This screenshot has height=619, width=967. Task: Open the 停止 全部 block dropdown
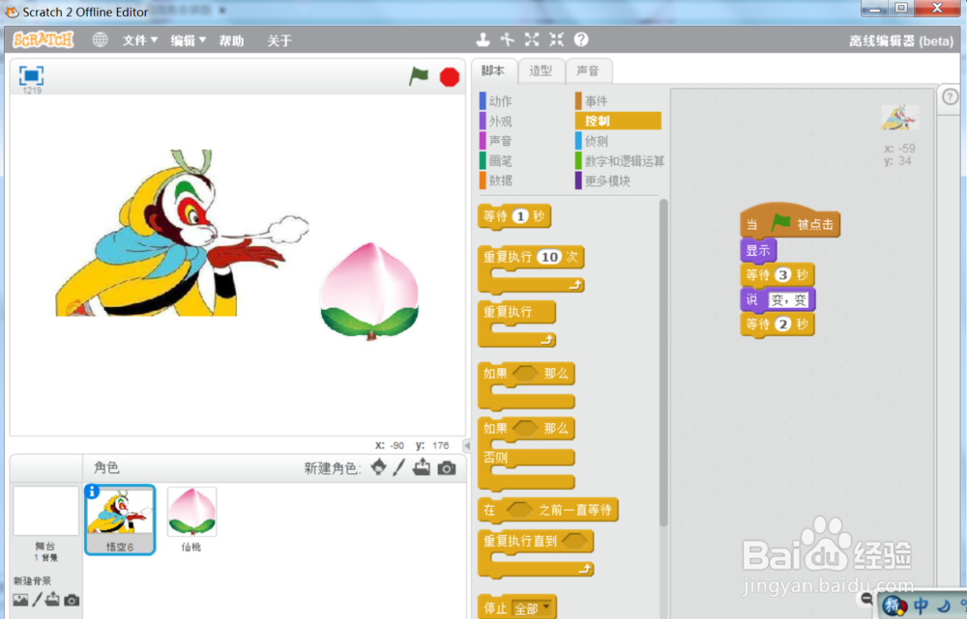(x=534, y=608)
